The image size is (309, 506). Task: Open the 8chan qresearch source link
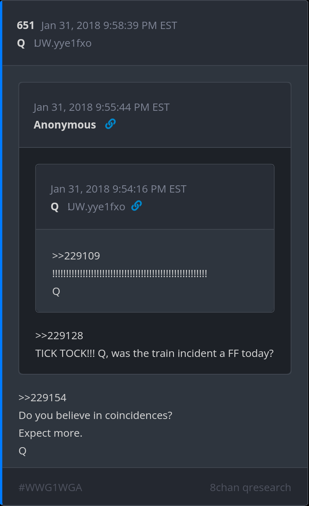pos(250,487)
